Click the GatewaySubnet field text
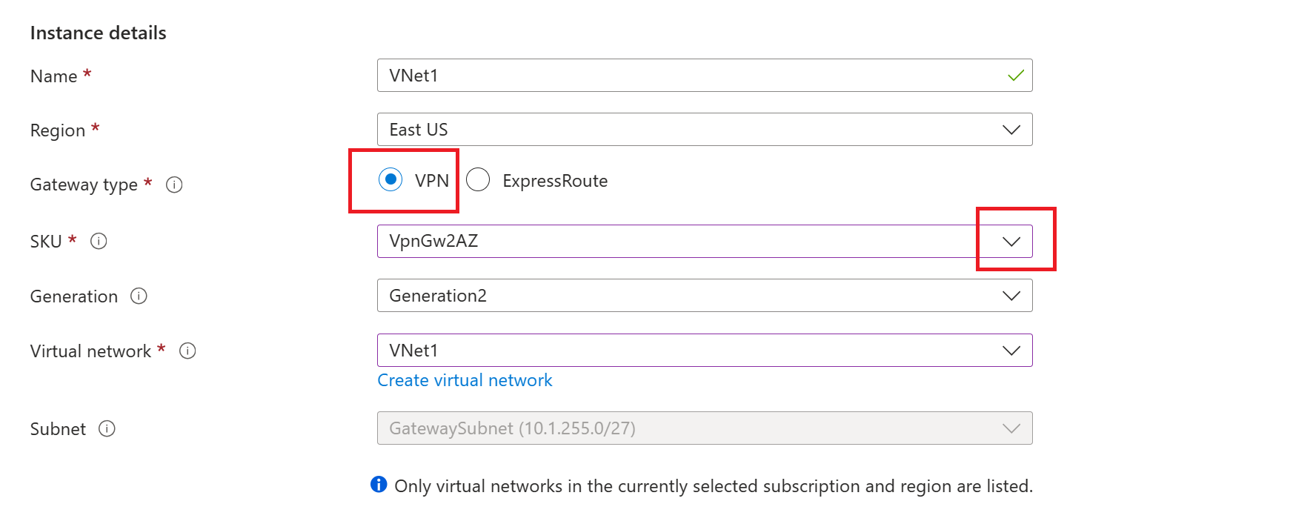This screenshot has width=1313, height=524. click(x=512, y=428)
